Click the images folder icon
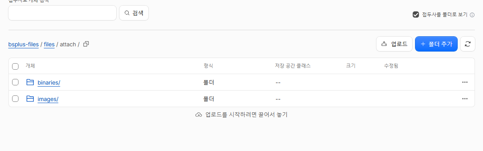The image size is (483, 151). 30,99
